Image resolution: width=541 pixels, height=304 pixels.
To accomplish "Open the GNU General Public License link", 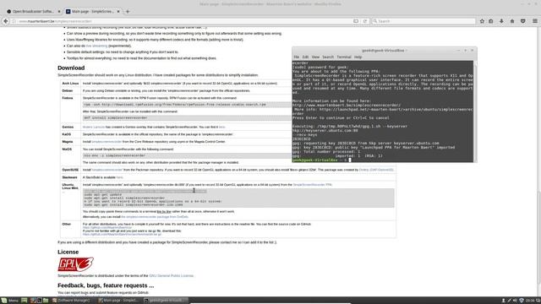I will [171, 276].
